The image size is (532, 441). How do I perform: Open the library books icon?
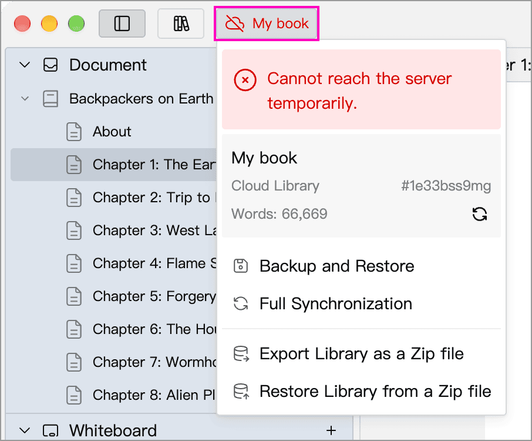coord(181,24)
